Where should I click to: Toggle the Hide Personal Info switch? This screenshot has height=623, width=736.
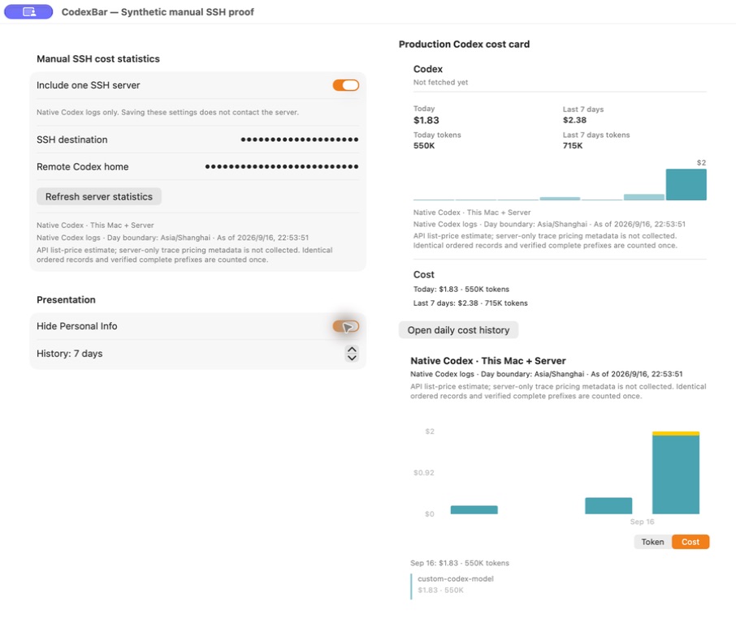(346, 326)
